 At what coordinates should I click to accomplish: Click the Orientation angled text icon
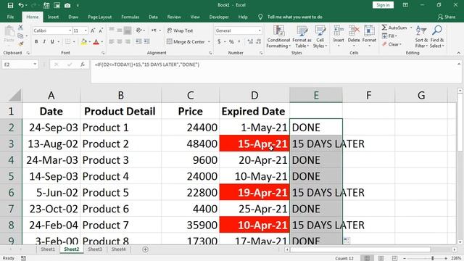coord(138,30)
